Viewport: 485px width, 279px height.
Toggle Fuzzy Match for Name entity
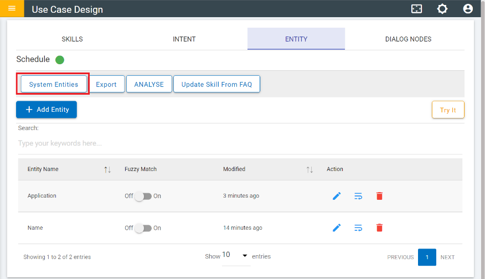coord(143,228)
